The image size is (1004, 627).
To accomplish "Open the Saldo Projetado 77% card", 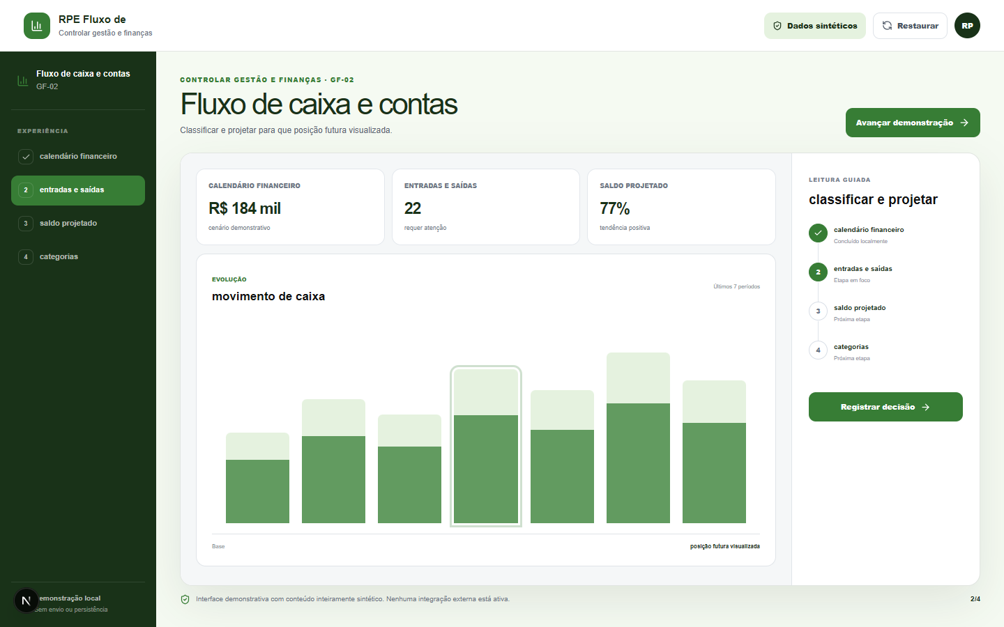I will click(x=681, y=207).
